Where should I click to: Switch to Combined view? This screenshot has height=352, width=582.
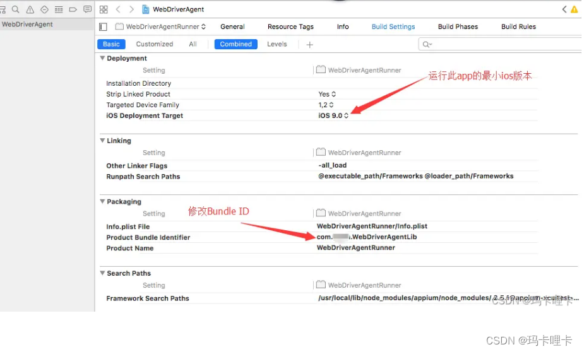tap(235, 44)
